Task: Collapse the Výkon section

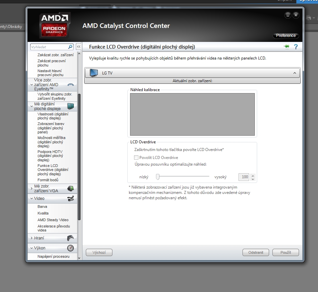Action: [x=32, y=248]
